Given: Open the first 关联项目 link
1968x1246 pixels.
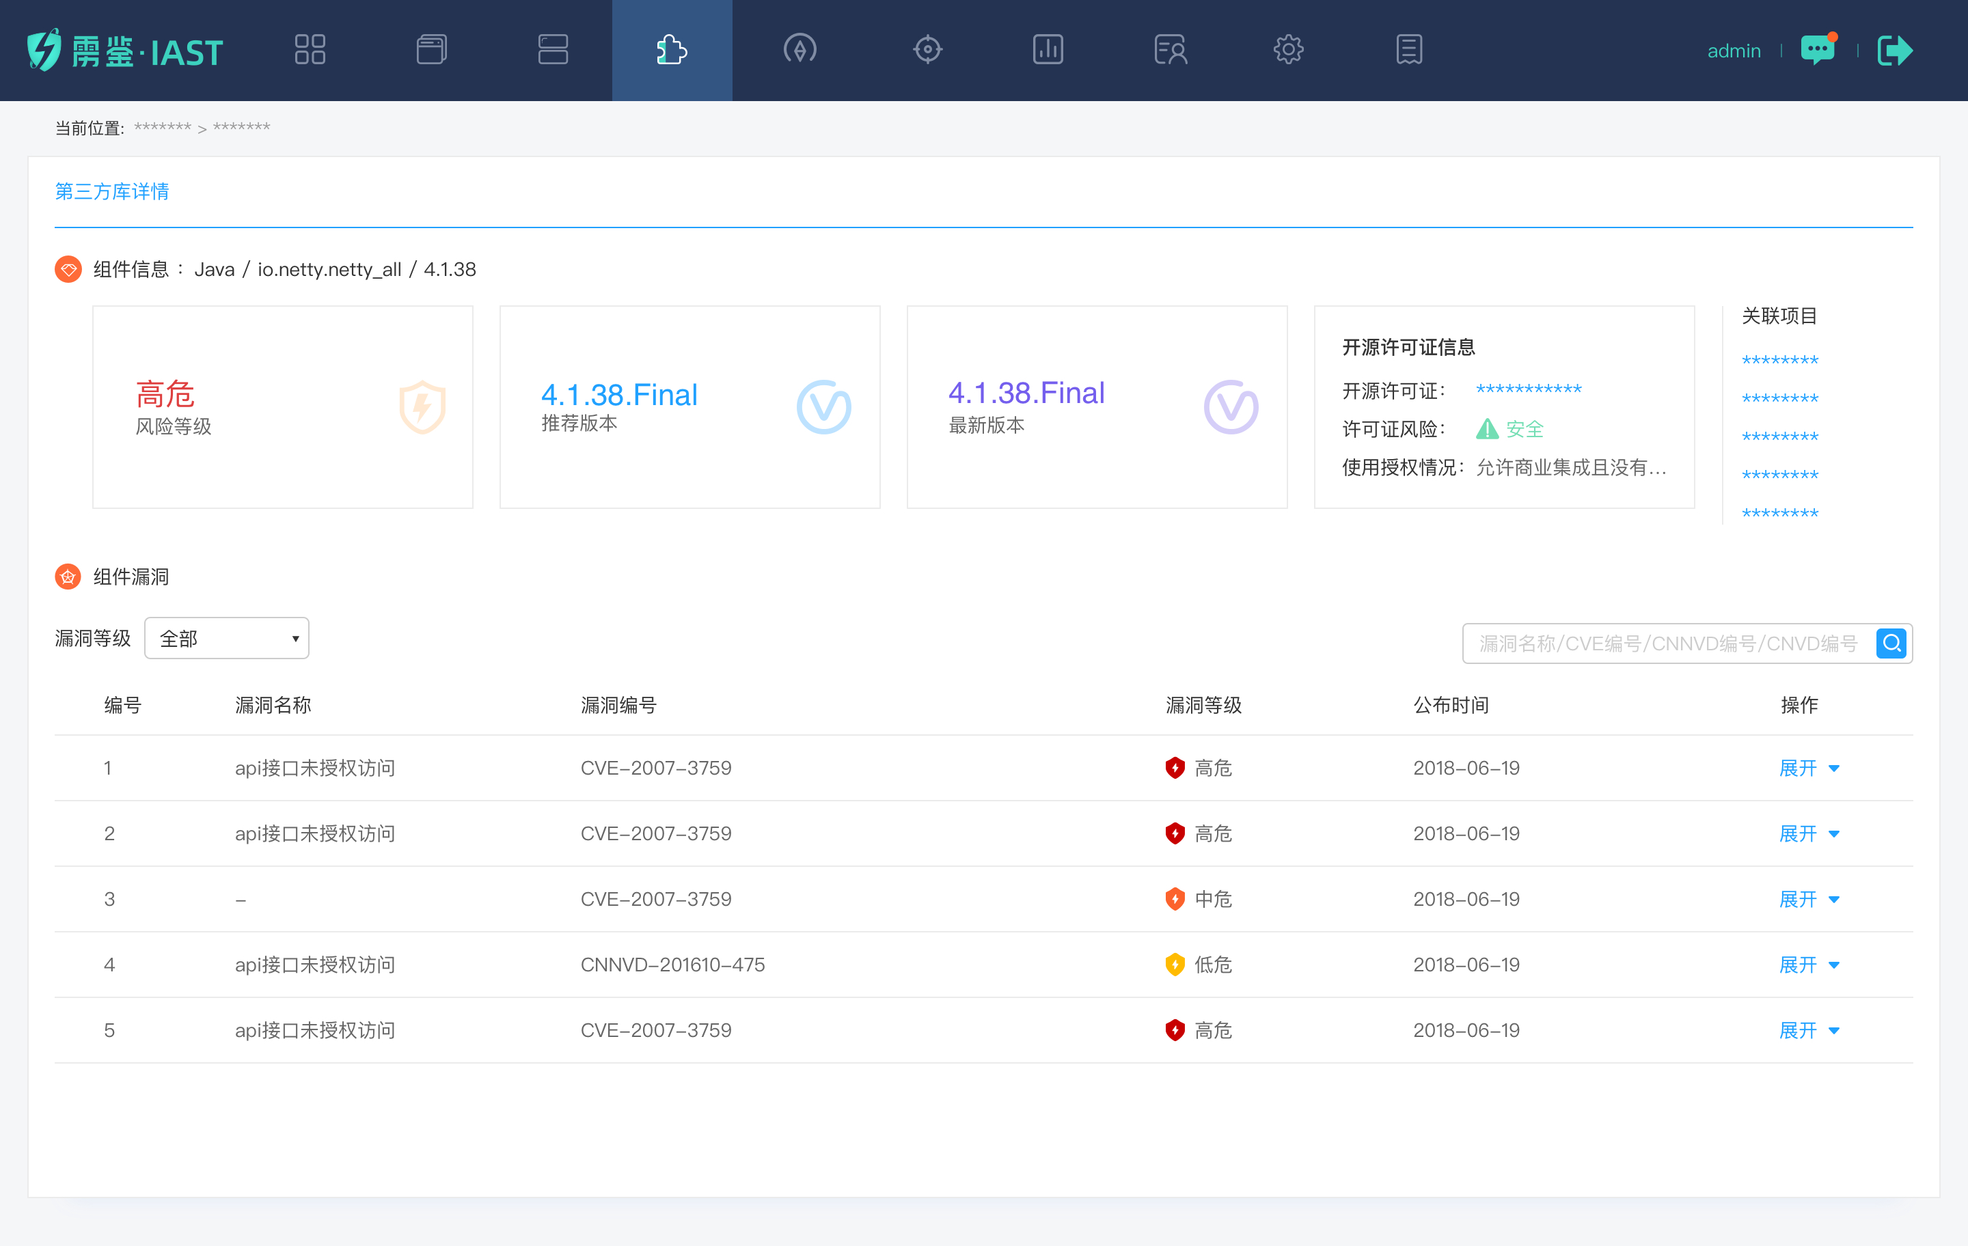Looking at the screenshot, I should (x=1780, y=360).
